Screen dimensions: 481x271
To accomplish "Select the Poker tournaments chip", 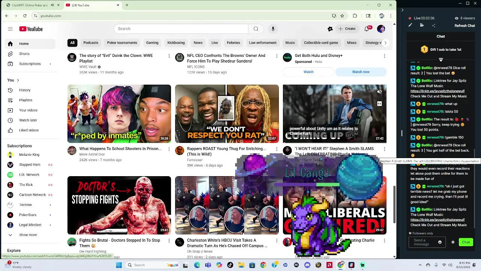I will (122, 43).
